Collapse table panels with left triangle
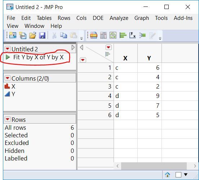Image resolution: width=199 pixels, height=180 pixels. click(81, 47)
